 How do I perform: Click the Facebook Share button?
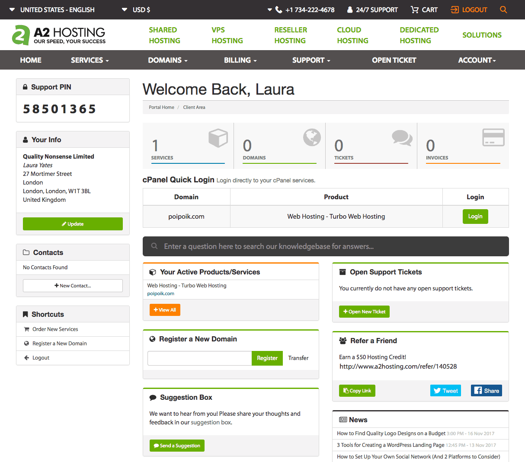pyautogui.click(x=487, y=391)
